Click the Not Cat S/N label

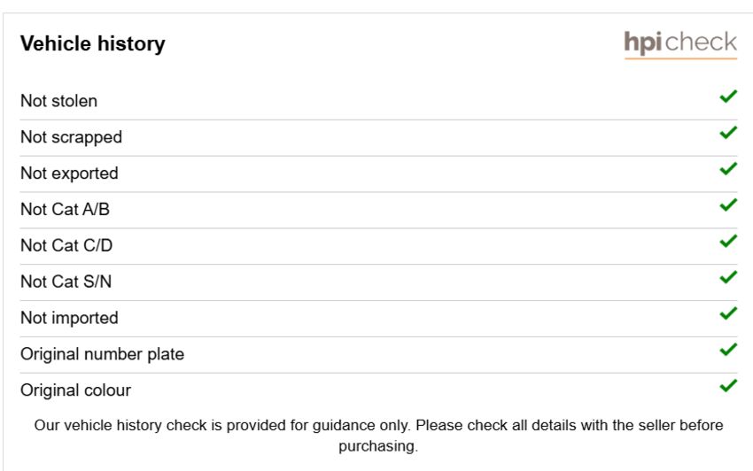tap(66, 282)
